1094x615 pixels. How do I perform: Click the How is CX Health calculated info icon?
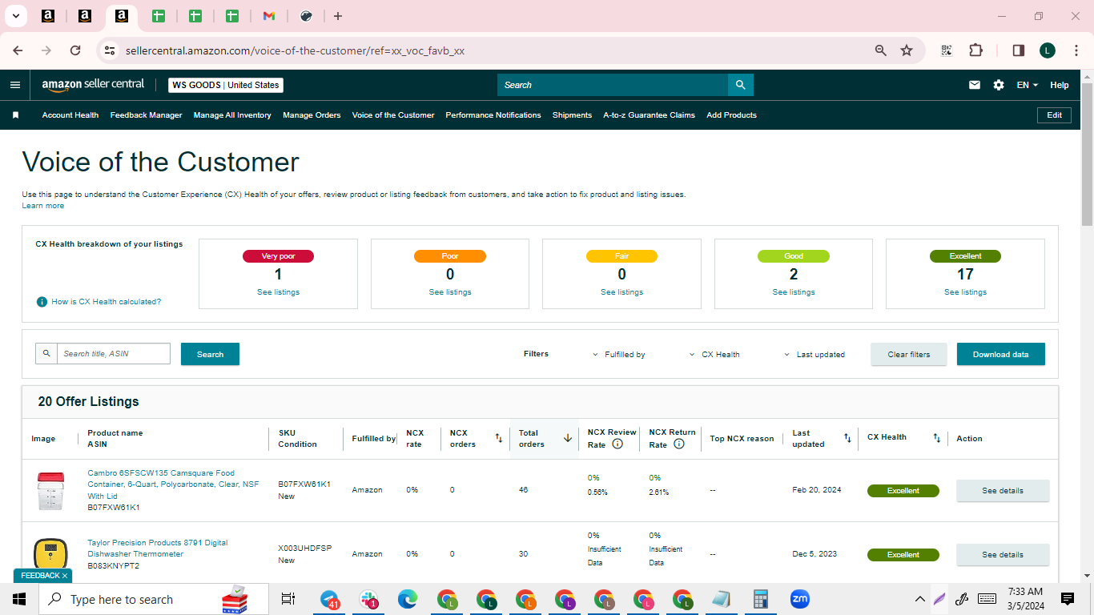42,302
